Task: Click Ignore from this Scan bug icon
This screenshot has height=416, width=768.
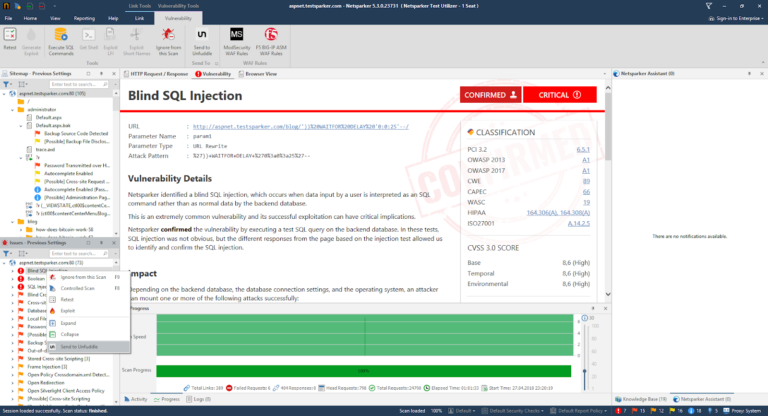Action: pyautogui.click(x=168, y=35)
